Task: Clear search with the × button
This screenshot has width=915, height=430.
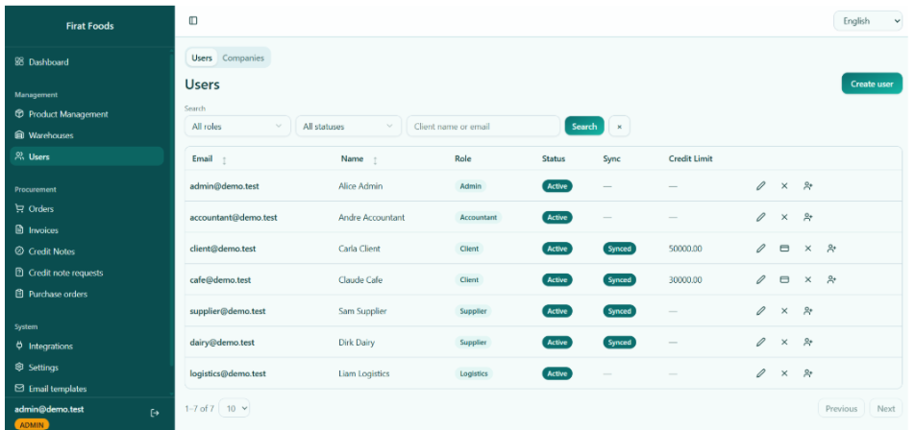Action: pos(619,127)
